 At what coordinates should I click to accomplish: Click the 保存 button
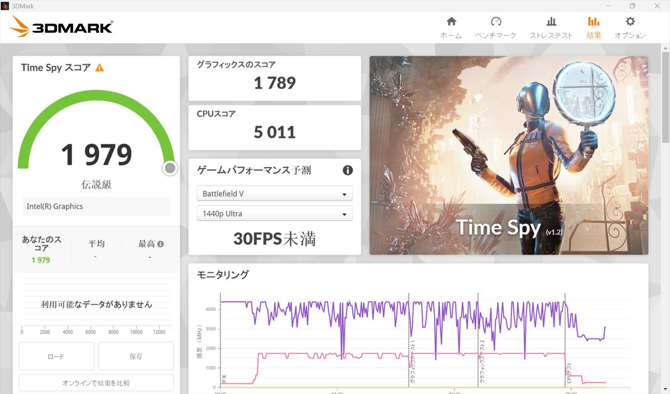pyautogui.click(x=136, y=356)
